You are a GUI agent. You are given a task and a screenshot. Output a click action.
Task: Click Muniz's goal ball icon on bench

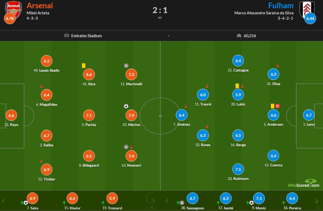click(251, 203)
